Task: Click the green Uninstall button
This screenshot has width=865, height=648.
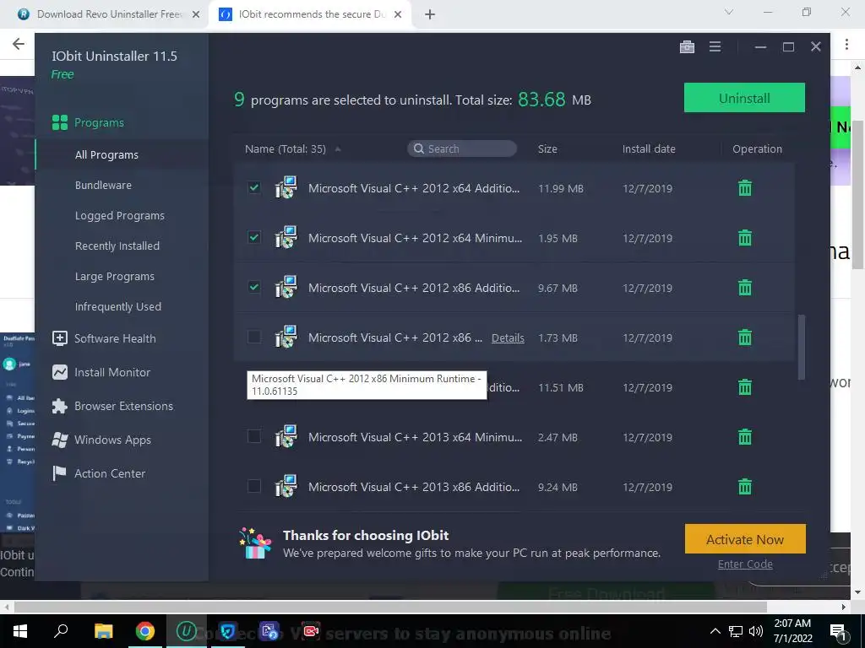Action: pyautogui.click(x=744, y=98)
